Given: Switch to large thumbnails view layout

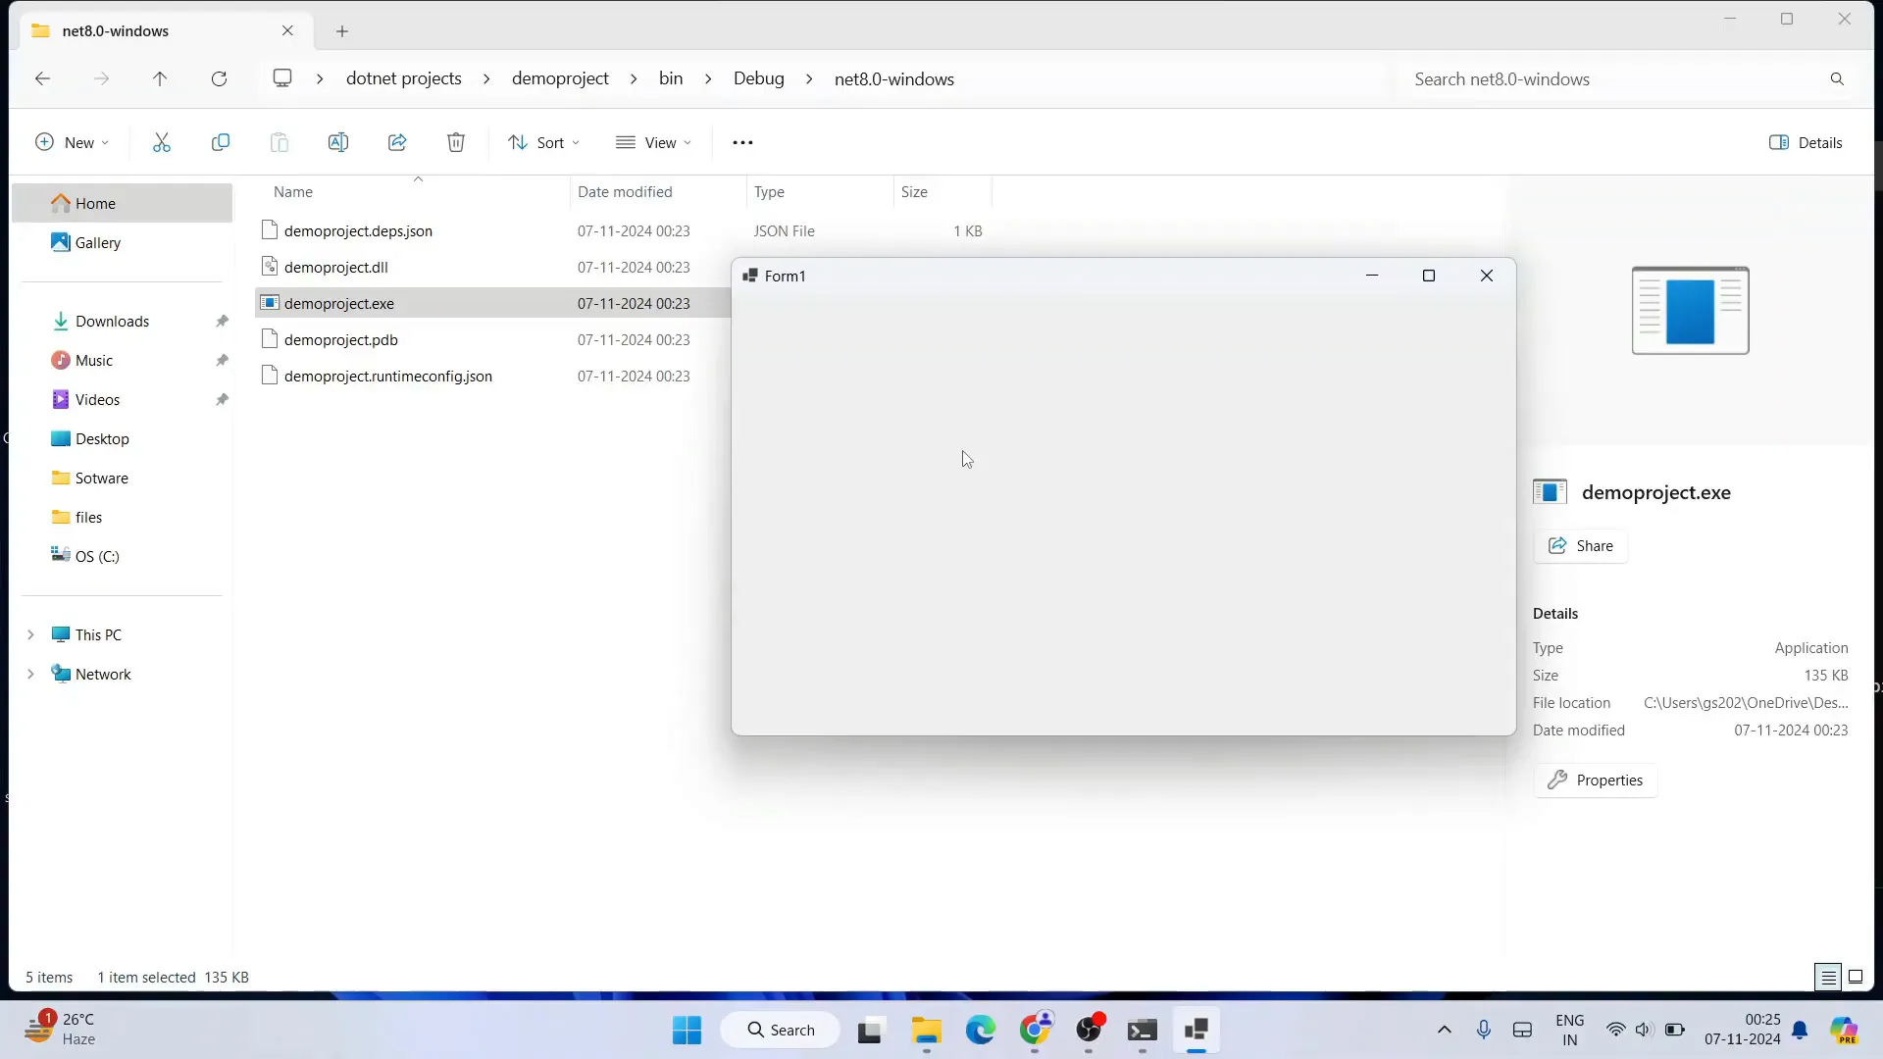Looking at the screenshot, I should coord(1856,978).
